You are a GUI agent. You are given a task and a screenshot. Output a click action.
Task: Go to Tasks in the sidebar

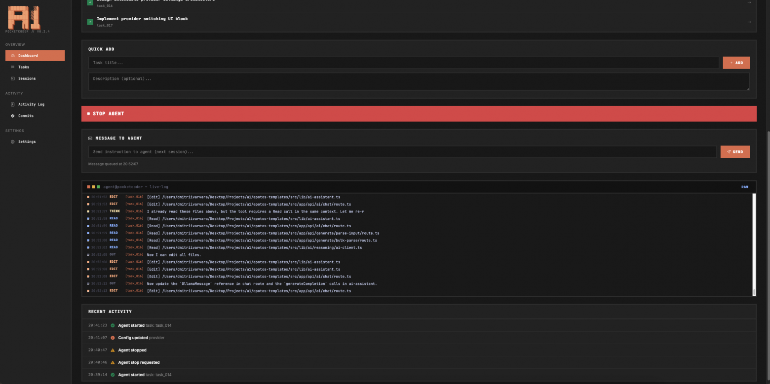[x=35, y=67]
